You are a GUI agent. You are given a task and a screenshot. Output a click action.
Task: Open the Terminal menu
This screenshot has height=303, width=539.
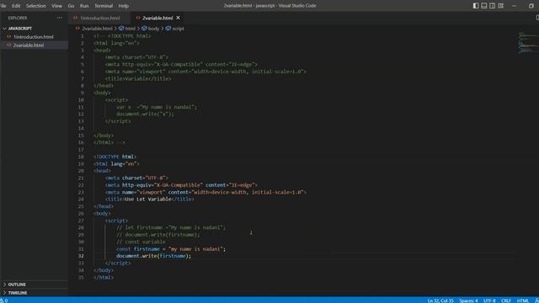click(104, 6)
